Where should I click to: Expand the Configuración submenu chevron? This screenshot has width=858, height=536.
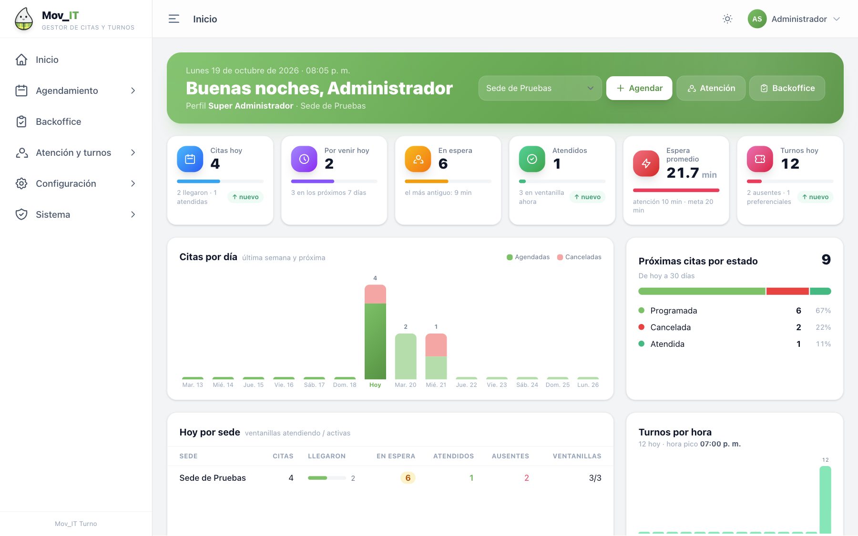pos(133,183)
